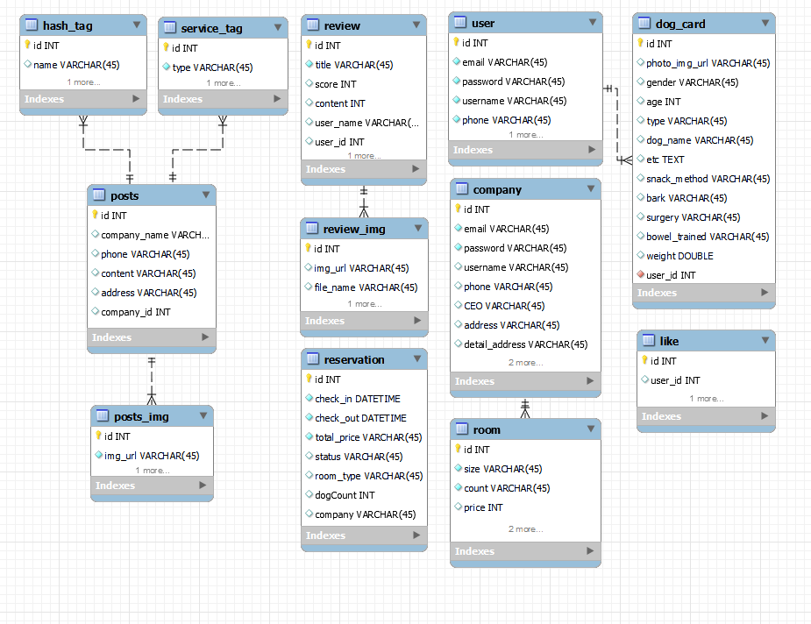Click the room table icon

point(462,429)
